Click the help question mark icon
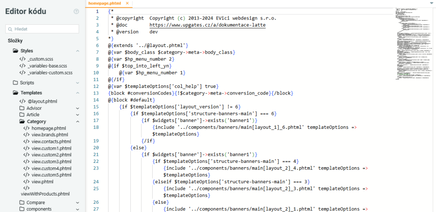 (x=76, y=11)
